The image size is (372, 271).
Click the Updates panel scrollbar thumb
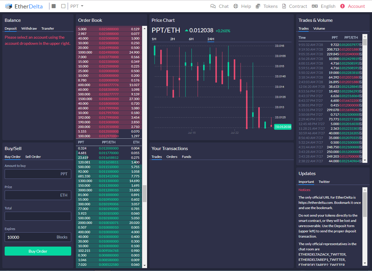tap(365, 204)
